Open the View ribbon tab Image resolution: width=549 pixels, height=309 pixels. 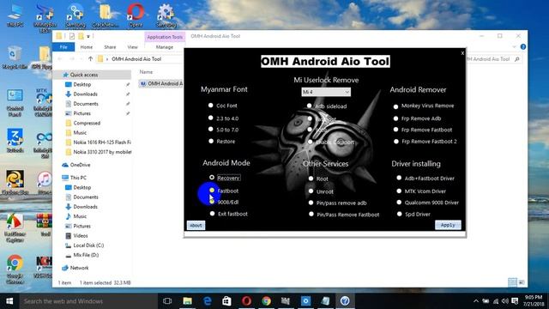pos(132,47)
